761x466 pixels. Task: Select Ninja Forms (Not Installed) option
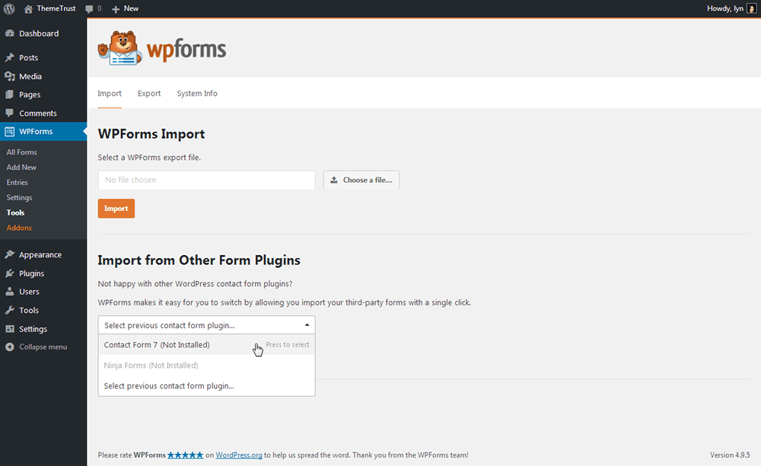207,365
